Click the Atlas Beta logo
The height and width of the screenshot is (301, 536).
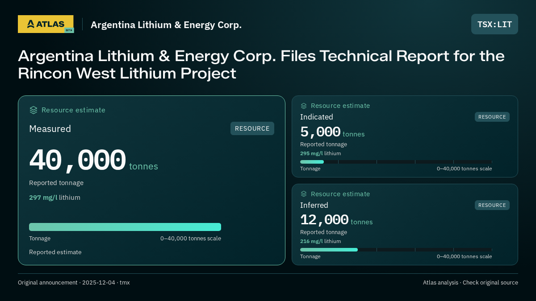[46, 24]
